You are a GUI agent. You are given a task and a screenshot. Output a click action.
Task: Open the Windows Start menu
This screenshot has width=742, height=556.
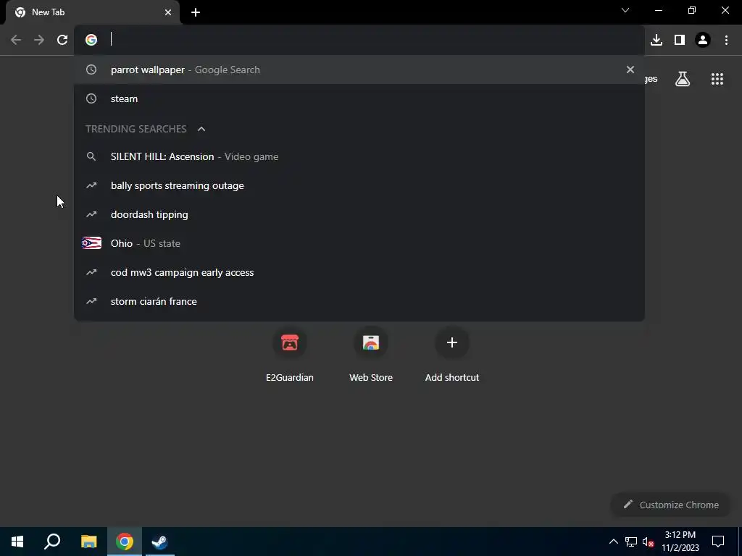coord(17,542)
